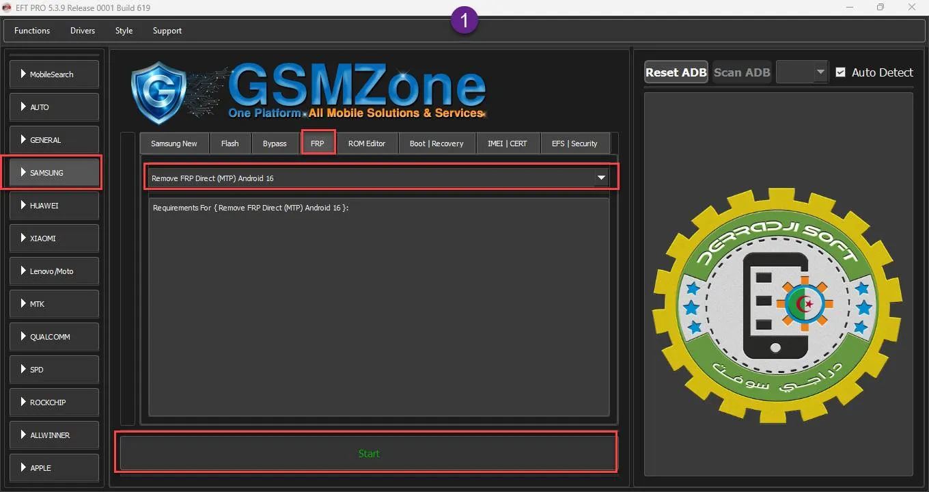Toggle the Auto Detect checkbox
929x492 pixels.
point(841,72)
